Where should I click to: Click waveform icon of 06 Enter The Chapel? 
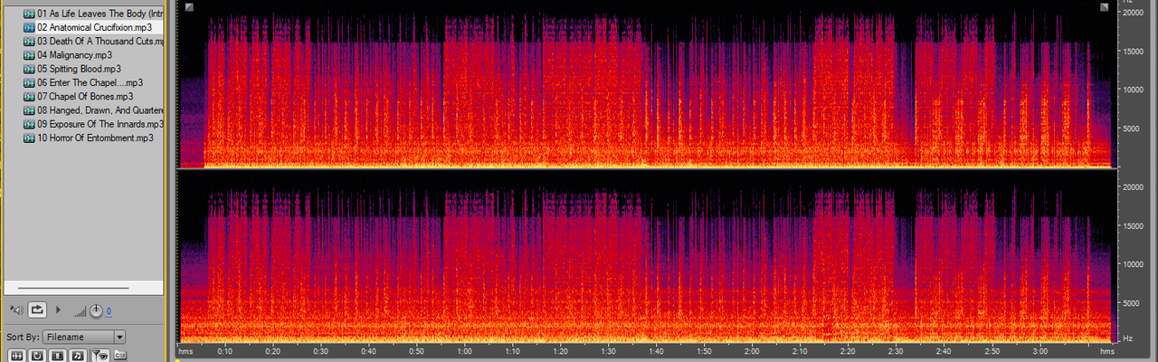[29, 82]
